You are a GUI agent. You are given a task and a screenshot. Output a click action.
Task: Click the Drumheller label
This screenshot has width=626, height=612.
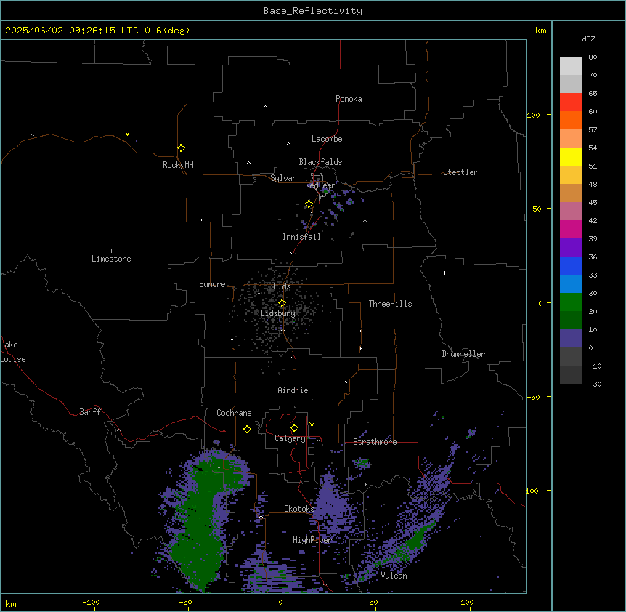(x=463, y=354)
